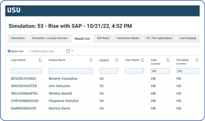Click the Simulated License column header
This screenshot has width=205, height=121.
pyautogui.click(x=183, y=62)
